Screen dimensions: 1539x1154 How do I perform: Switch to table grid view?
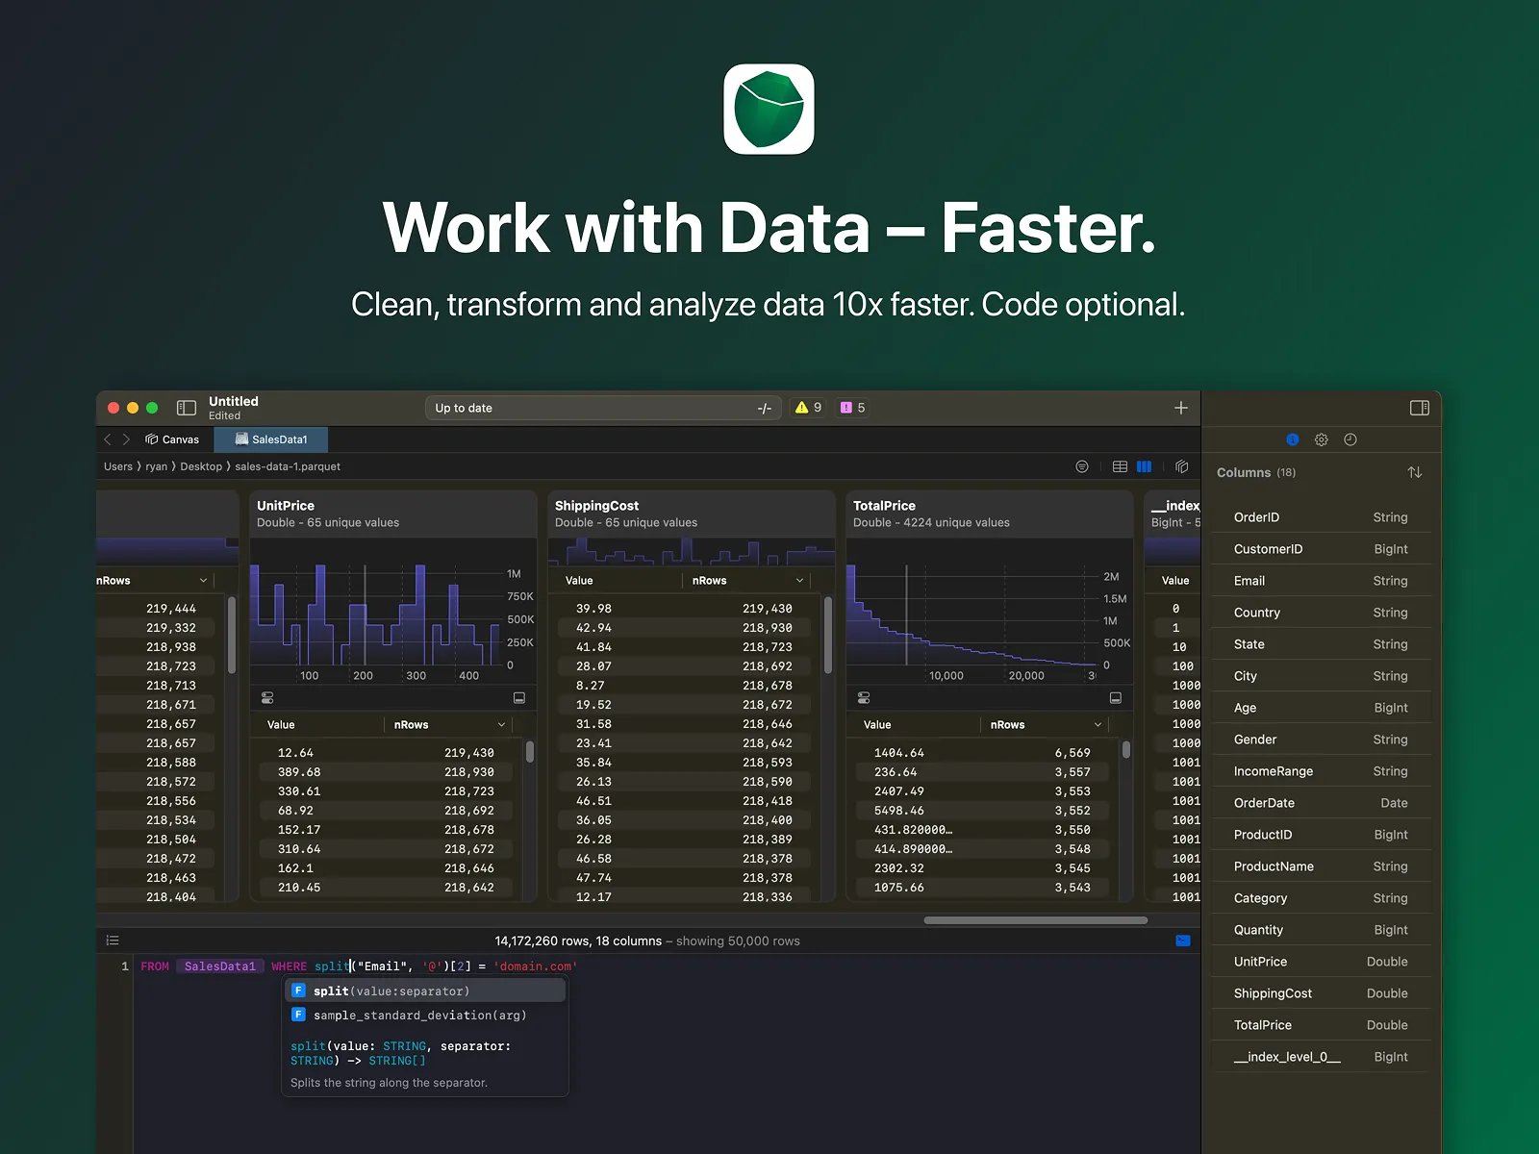coord(1120,466)
